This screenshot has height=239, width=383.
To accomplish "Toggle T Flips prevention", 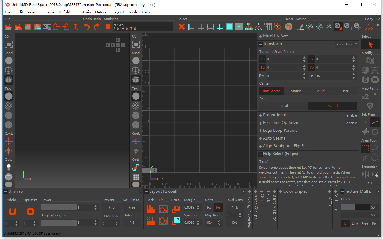I will [x=111, y=207].
